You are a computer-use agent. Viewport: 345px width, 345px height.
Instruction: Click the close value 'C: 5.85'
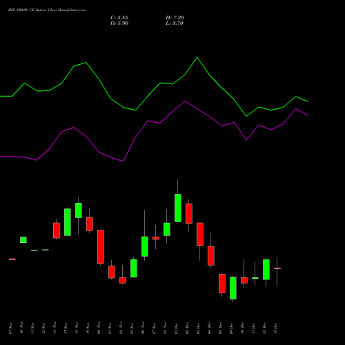119,18
